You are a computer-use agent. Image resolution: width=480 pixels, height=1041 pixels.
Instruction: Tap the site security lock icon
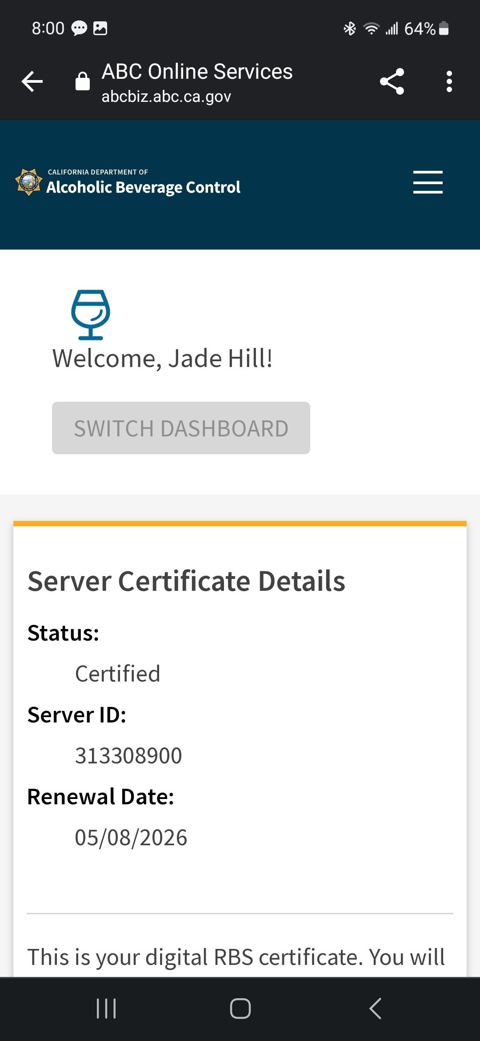(x=83, y=81)
